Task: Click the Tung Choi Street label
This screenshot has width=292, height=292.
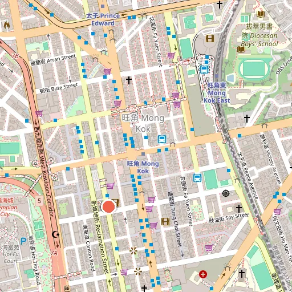Action: click(175, 219)
